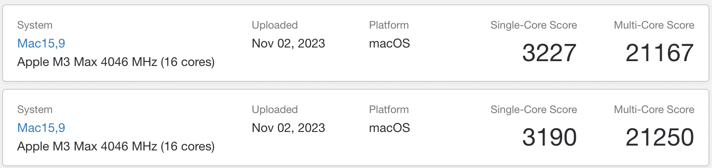
Task: Click the multi-core score 21250
Action: (x=660, y=137)
